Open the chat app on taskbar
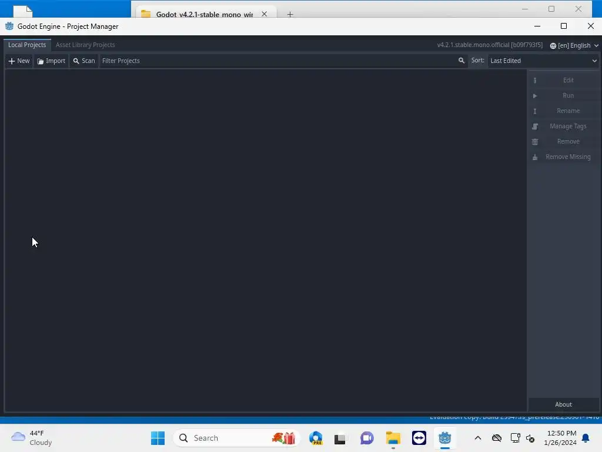The image size is (602, 452). pos(367,438)
